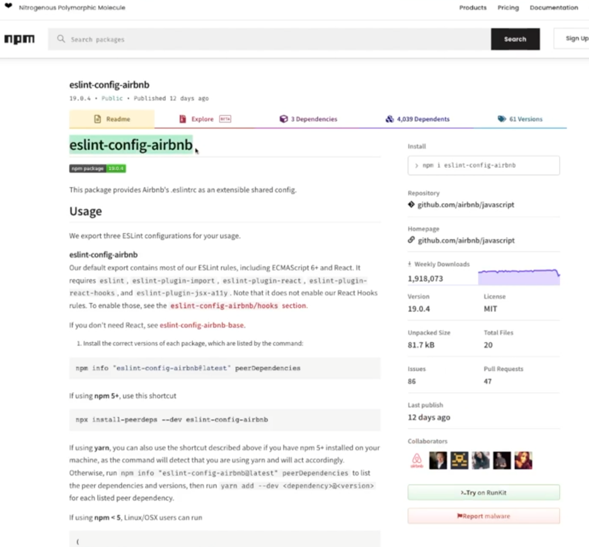Click the heart icon at top left
Viewport: 589px width, 547px height.
click(x=9, y=6)
